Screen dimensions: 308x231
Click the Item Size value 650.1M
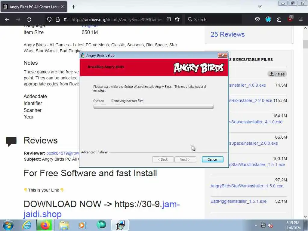pyautogui.click(x=90, y=32)
